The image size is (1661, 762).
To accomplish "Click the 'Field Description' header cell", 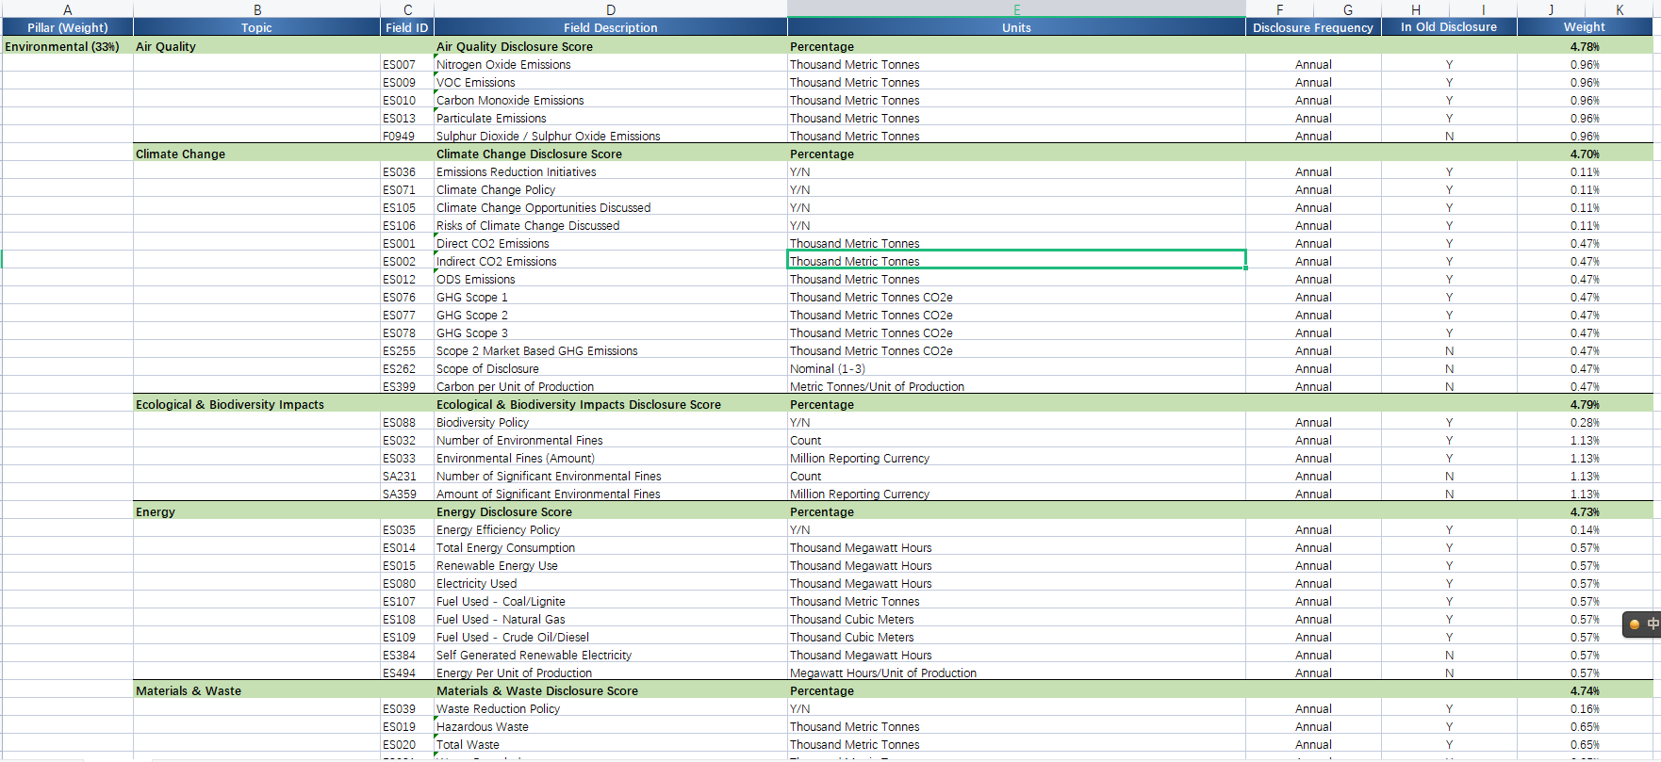I will (x=611, y=27).
